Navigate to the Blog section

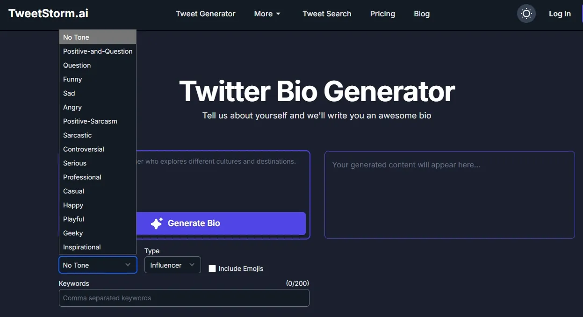click(x=421, y=14)
